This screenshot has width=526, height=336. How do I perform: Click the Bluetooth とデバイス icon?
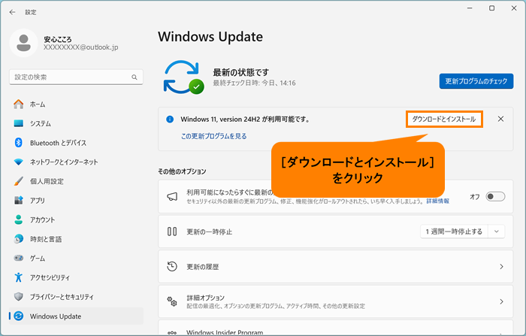point(19,143)
